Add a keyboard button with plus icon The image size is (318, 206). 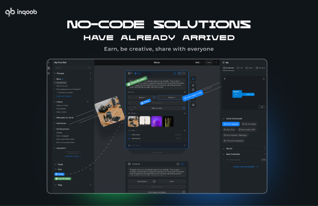pos(185,92)
